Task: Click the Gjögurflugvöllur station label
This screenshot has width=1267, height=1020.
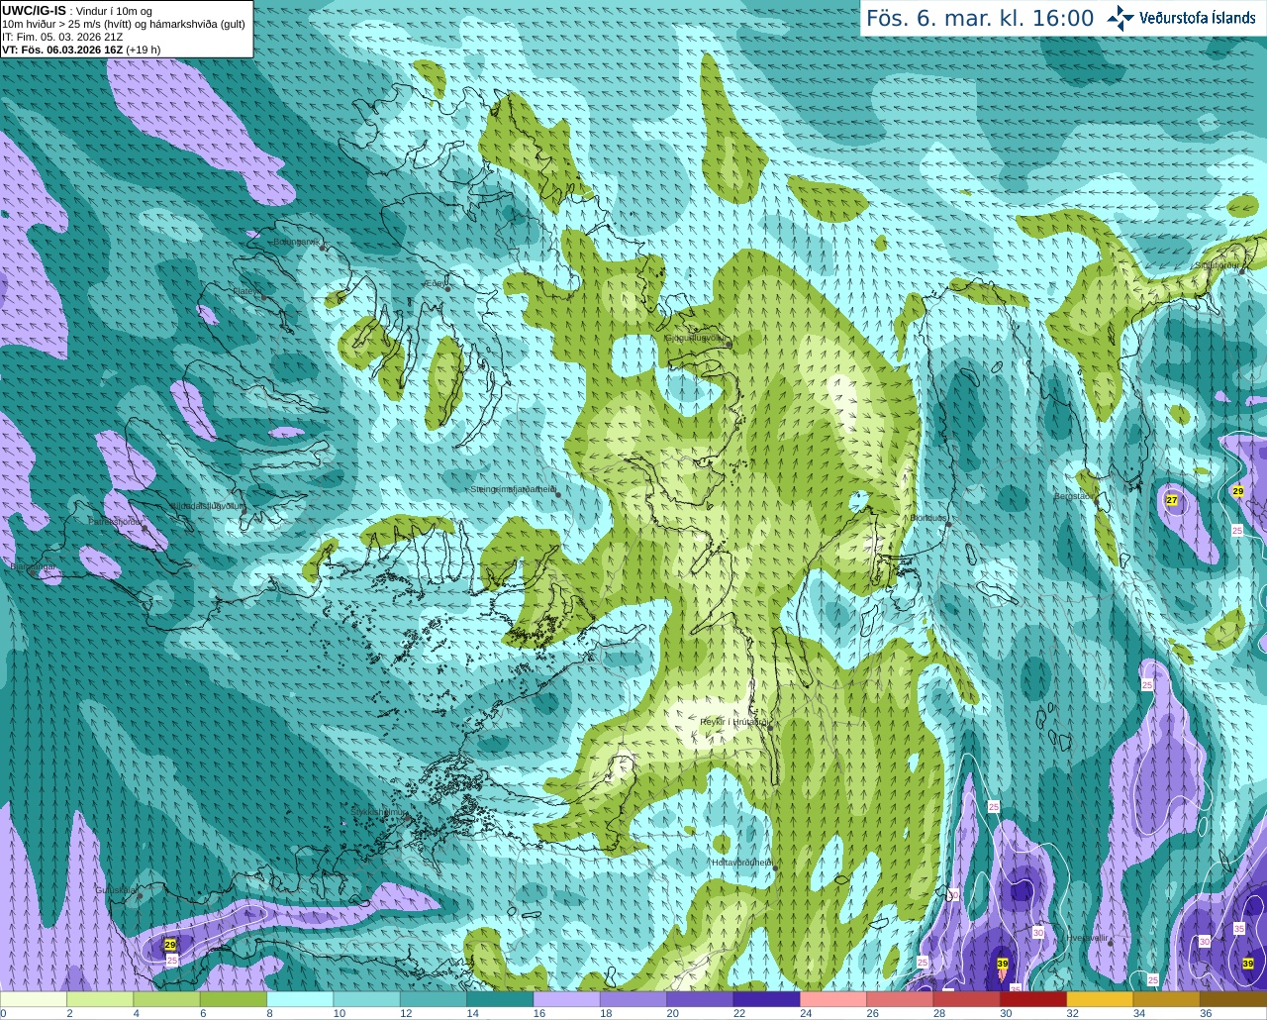Action: tap(695, 338)
